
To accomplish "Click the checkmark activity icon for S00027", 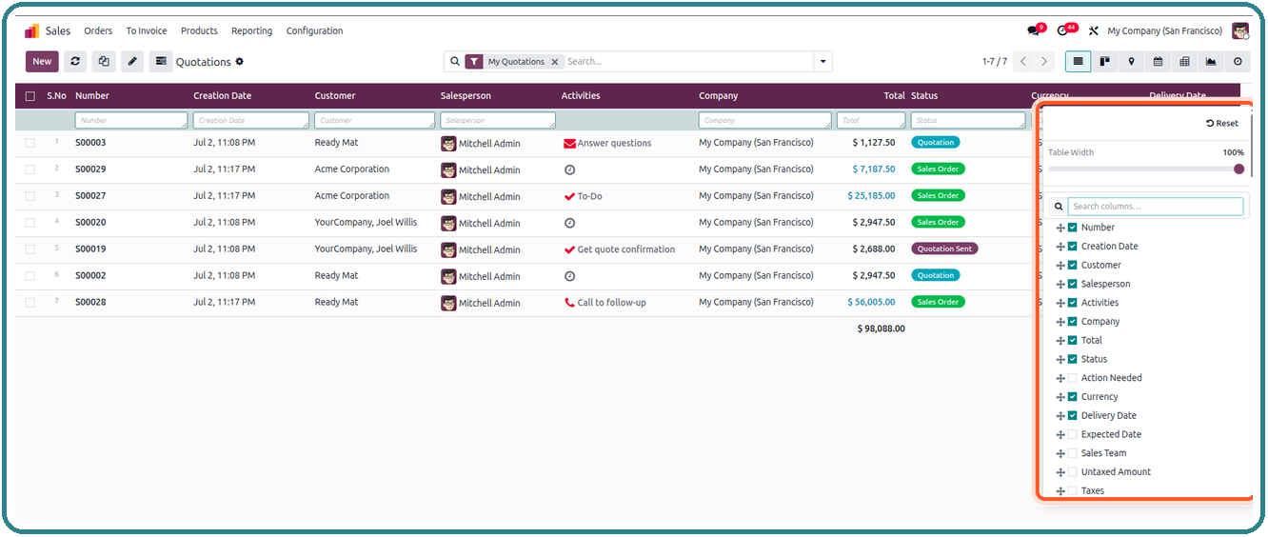I will coord(569,196).
